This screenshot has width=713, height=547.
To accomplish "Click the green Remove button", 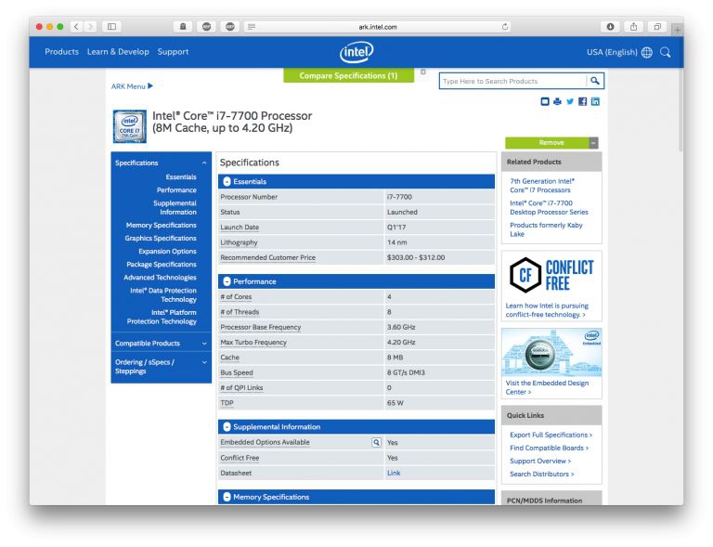I will pyautogui.click(x=547, y=143).
